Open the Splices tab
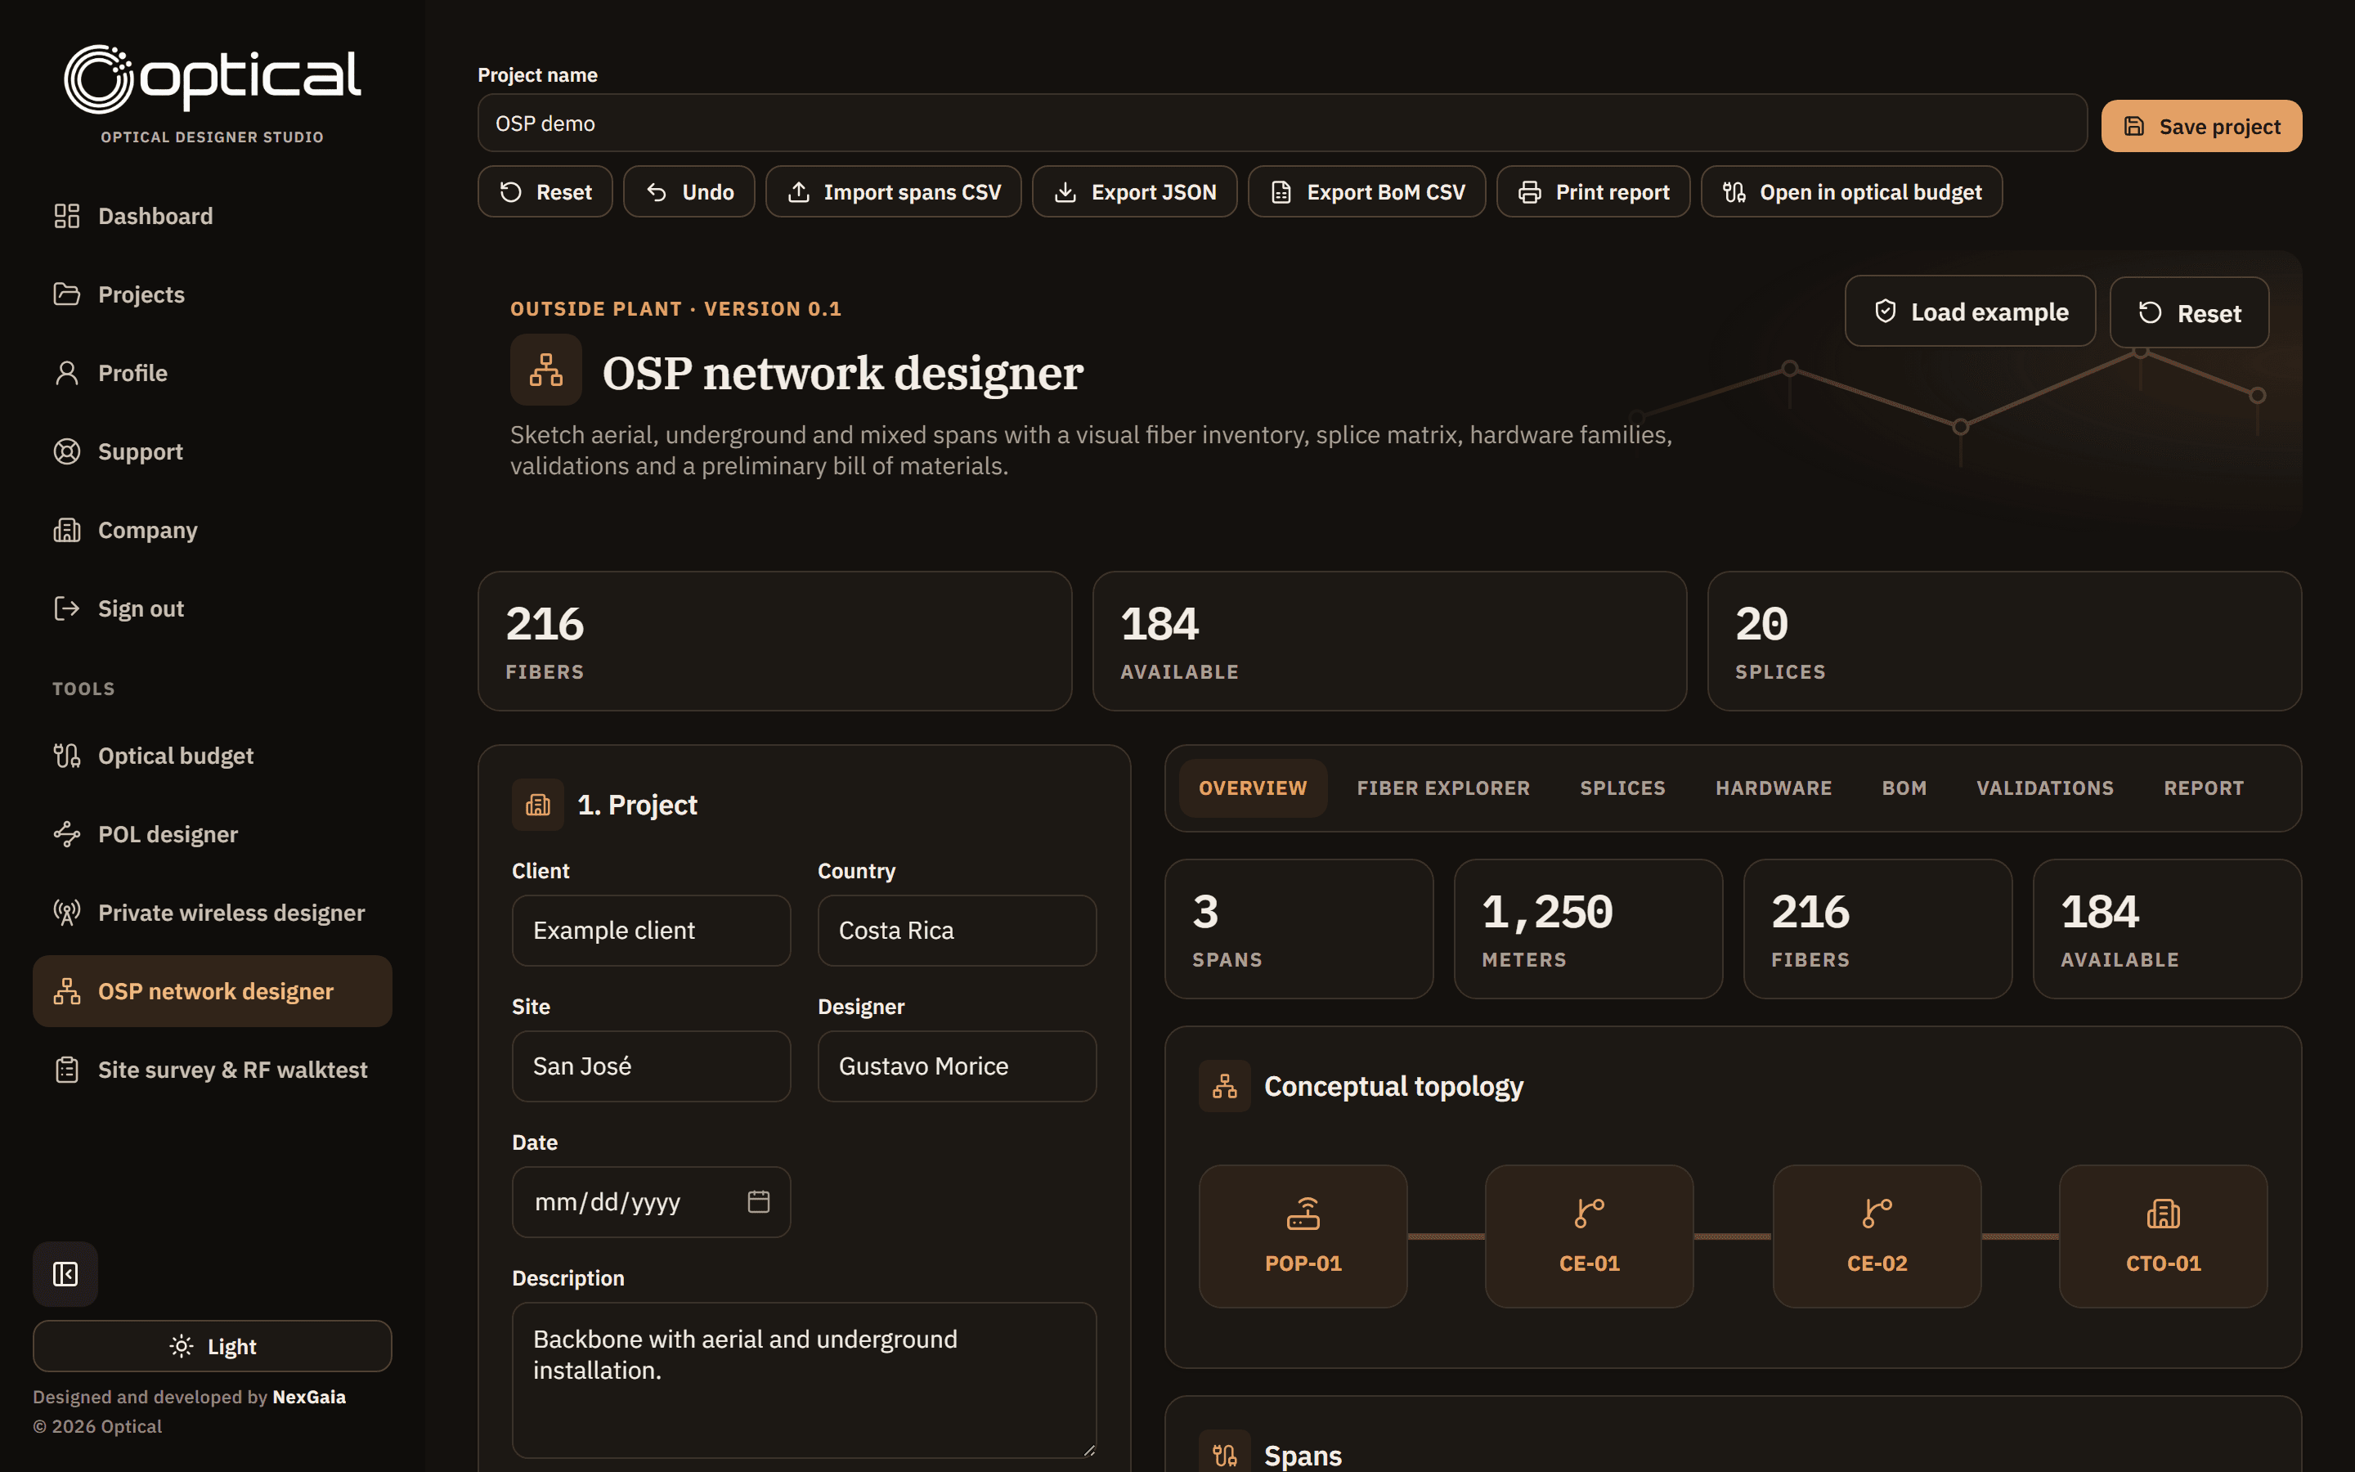The height and width of the screenshot is (1472, 2355). (x=1622, y=788)
